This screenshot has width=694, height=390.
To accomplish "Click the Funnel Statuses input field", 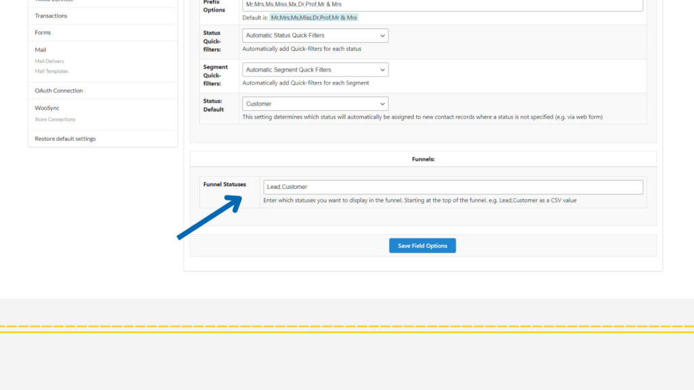I will click(x=453, y=187).
